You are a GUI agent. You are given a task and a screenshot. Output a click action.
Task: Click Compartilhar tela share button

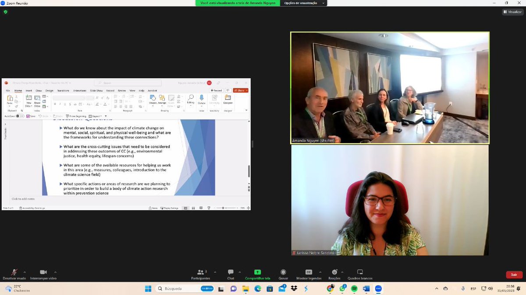[258, 274]
